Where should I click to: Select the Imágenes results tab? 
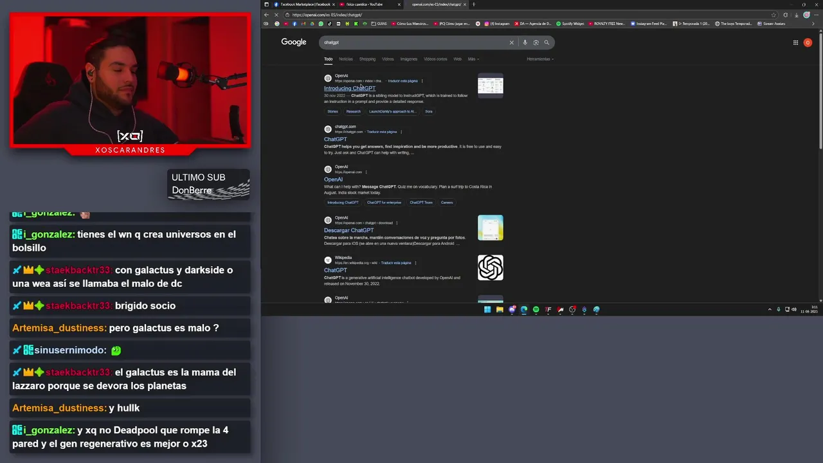tap(409, 59)
